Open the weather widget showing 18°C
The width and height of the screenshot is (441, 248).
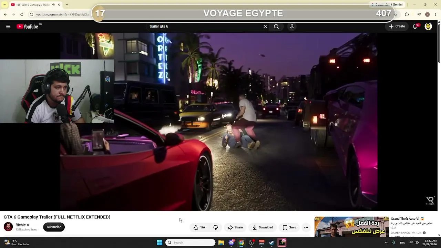coord(17,242)
